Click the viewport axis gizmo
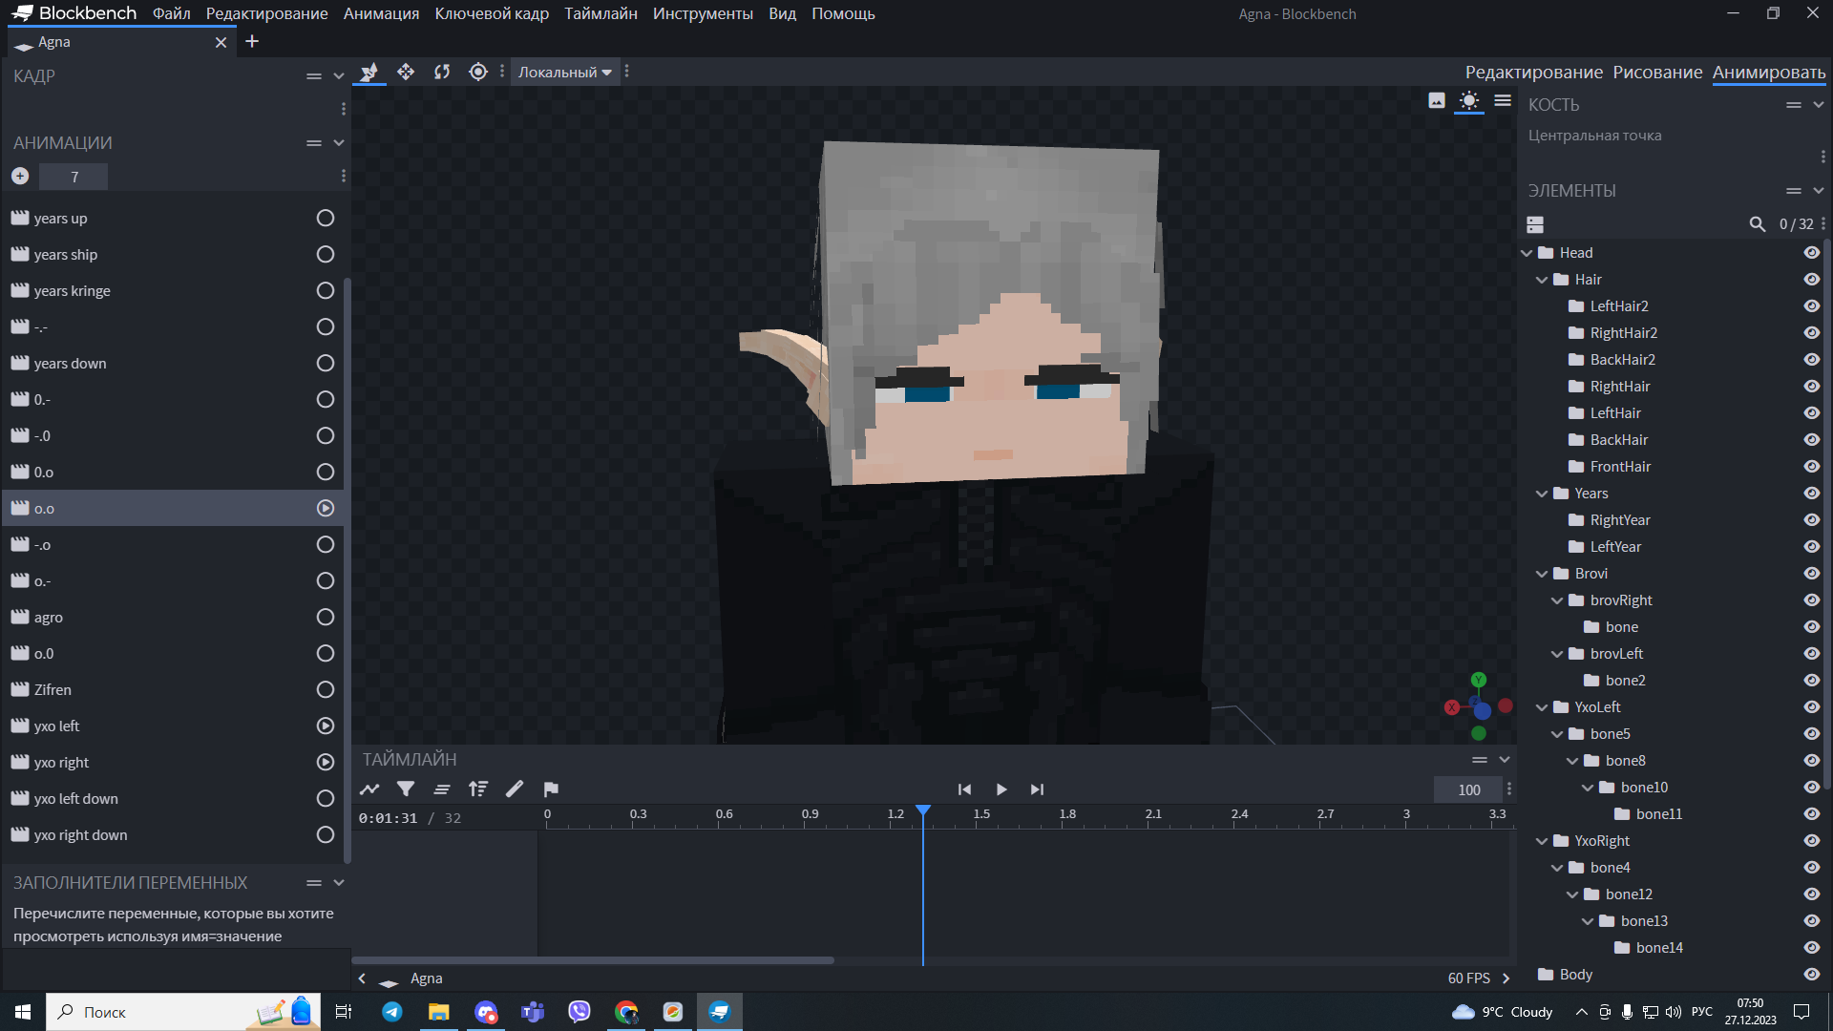The width and height of the screenshot is (1833, 1031). coord(1478,707)
